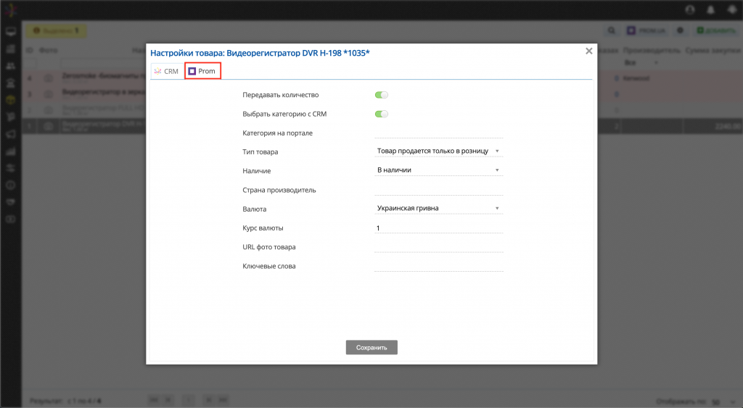This screenshot has width=743, height=408.
Task: Click the PROM.UA button in background toolbar
Action: click(646, 30)
